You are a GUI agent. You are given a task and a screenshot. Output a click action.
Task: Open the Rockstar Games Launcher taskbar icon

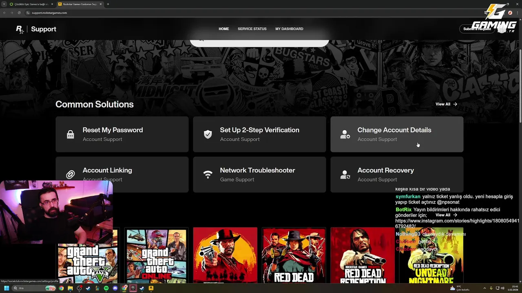click(151, 288)
